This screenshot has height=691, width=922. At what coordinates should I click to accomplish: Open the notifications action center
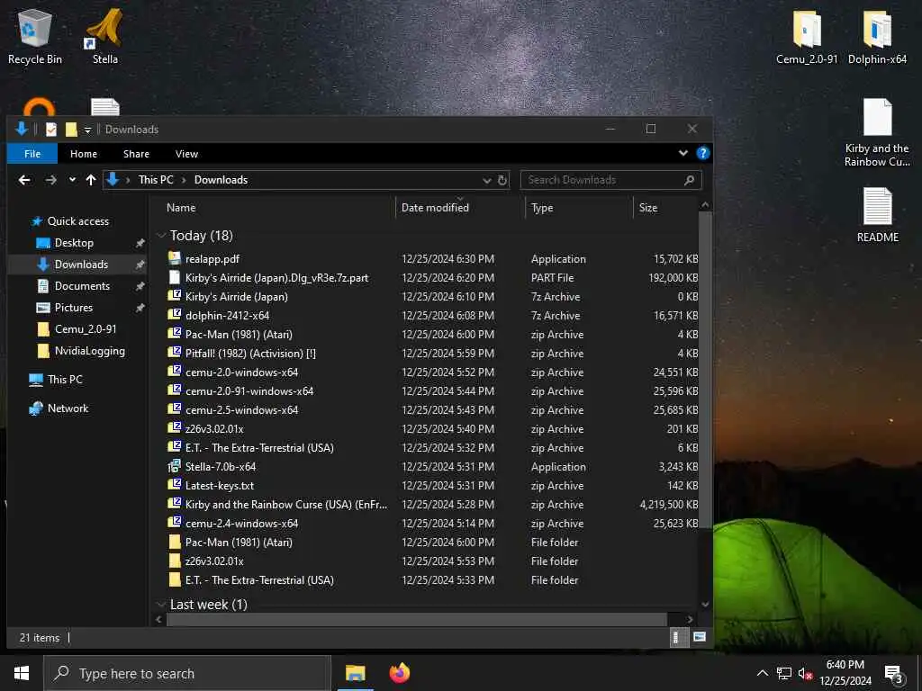(894, 675)
